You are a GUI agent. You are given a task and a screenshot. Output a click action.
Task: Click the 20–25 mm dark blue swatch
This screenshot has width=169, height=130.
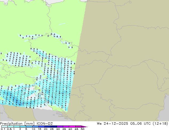coord(47,127)
